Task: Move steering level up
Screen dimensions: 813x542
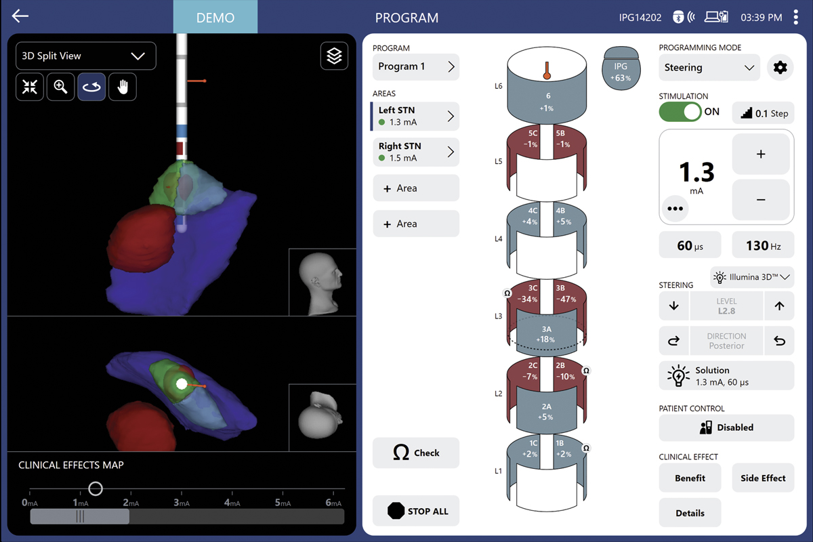Action: coord(779,306)
